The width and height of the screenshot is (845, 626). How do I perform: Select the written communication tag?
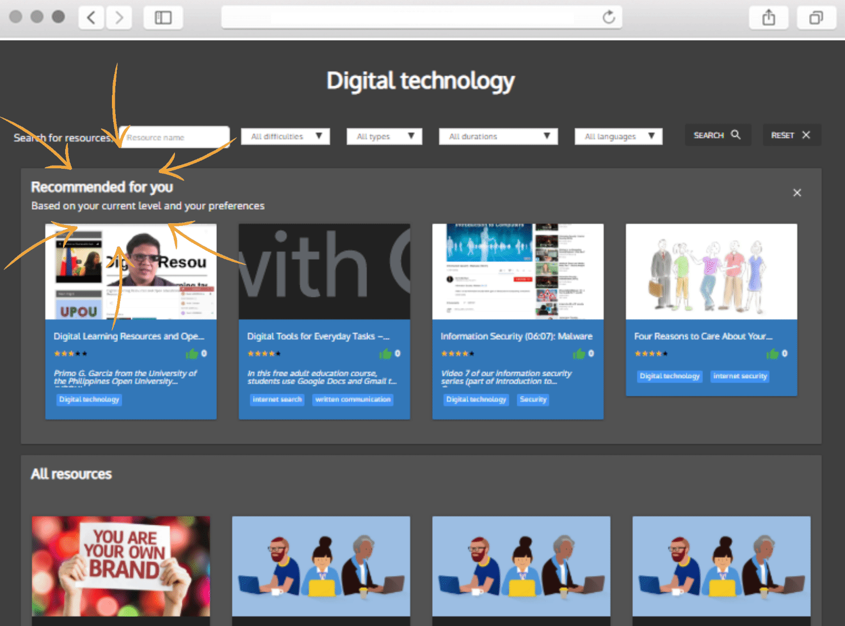click(353, 400)
